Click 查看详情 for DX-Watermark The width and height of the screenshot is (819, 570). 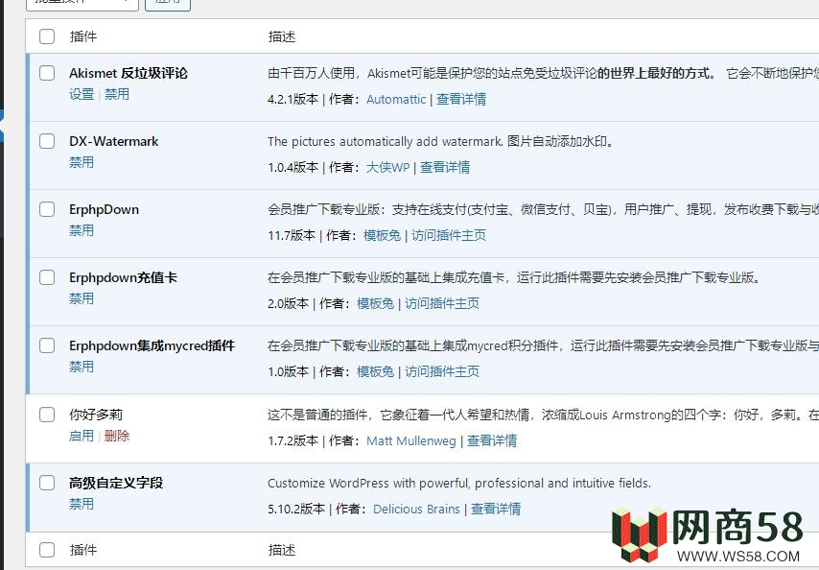445,167
